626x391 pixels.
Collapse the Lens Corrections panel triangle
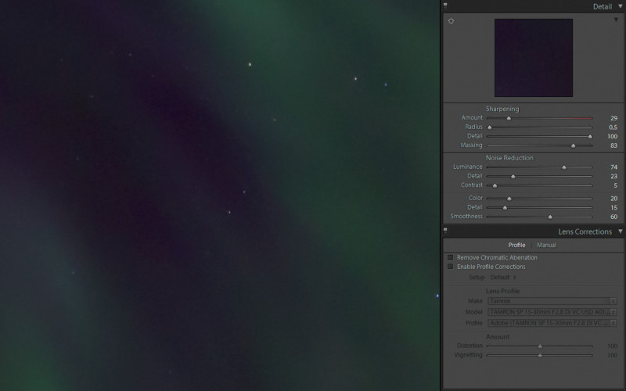tap(620, 231)
